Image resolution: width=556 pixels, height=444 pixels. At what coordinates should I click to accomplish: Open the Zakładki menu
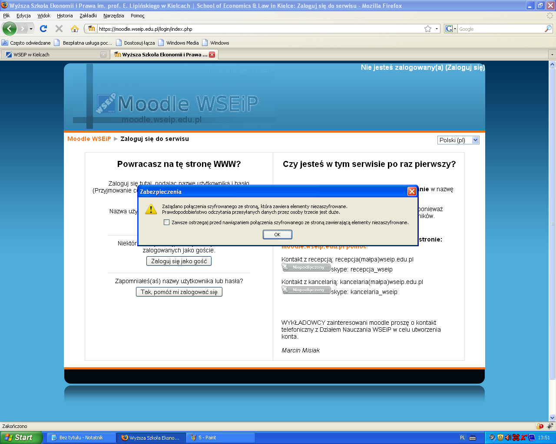pos(88,16)
